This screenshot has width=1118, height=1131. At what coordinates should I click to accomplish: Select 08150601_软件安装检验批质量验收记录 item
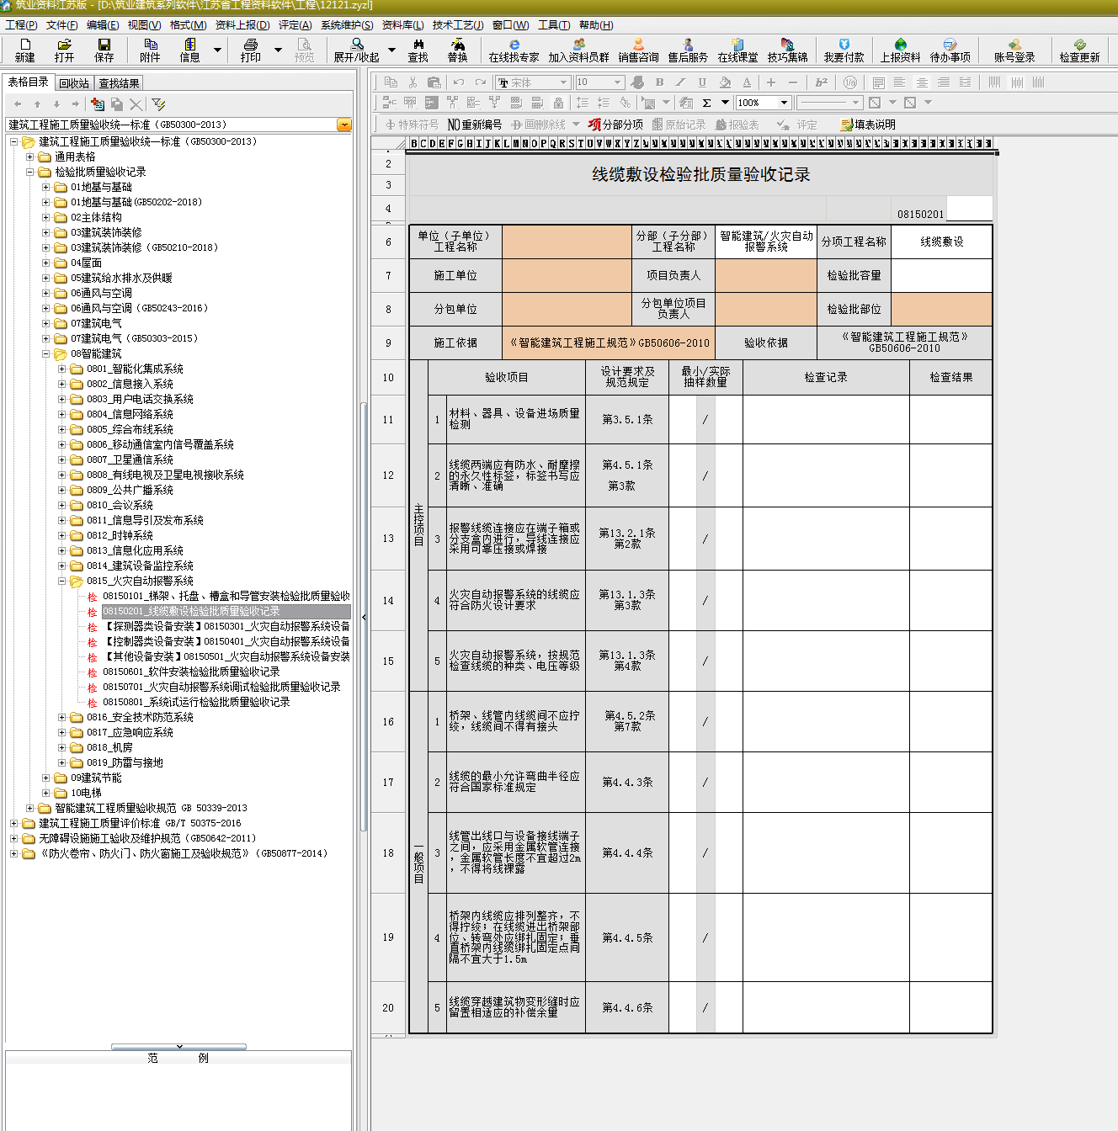pos(191,672)
